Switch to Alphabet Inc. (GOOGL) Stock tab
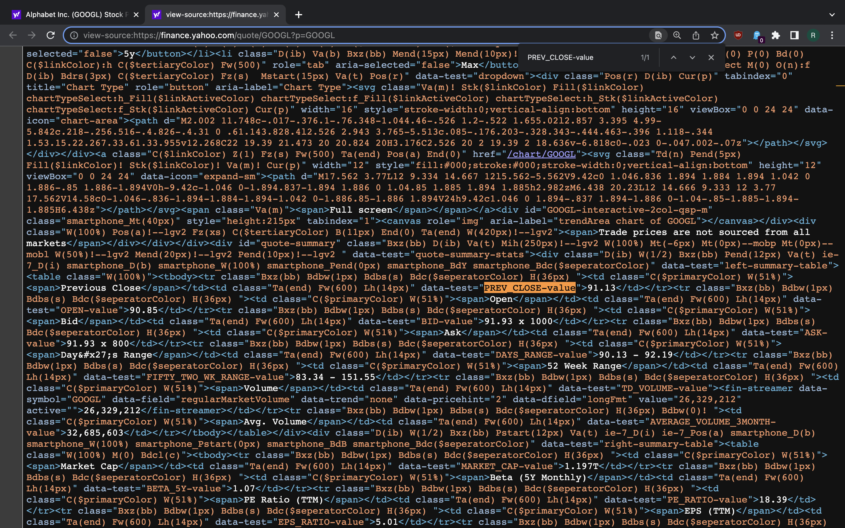Screen dimensions: 845x528 click(72, 15)
